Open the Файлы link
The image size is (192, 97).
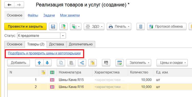click(33, 15)
